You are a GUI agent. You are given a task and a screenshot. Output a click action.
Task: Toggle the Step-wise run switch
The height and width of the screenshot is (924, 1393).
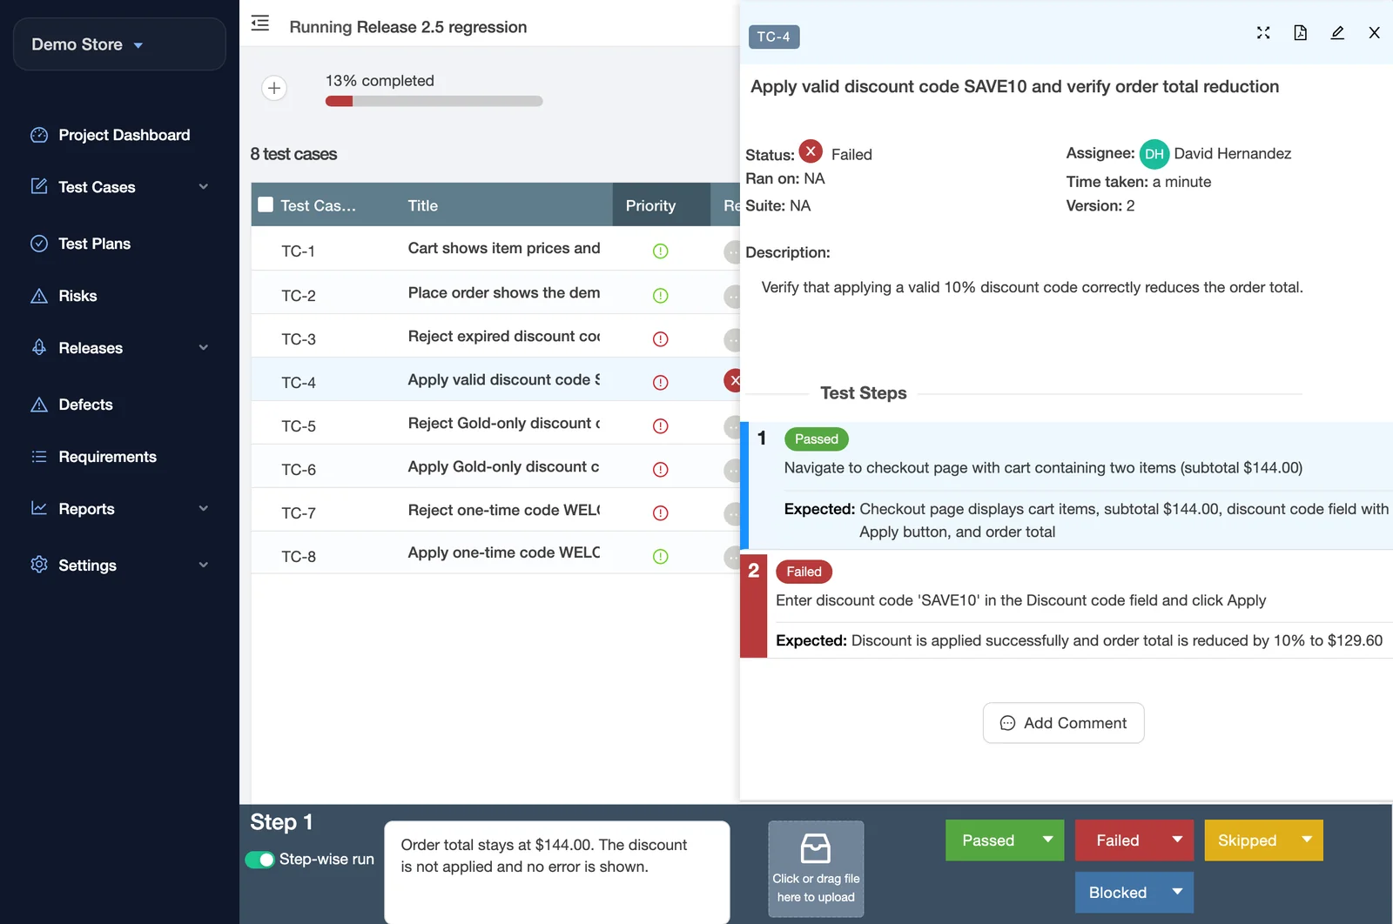point(259,860)
